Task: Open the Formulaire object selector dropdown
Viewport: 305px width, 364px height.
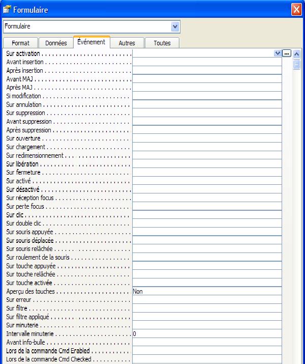Action: [x=175, y=26]
